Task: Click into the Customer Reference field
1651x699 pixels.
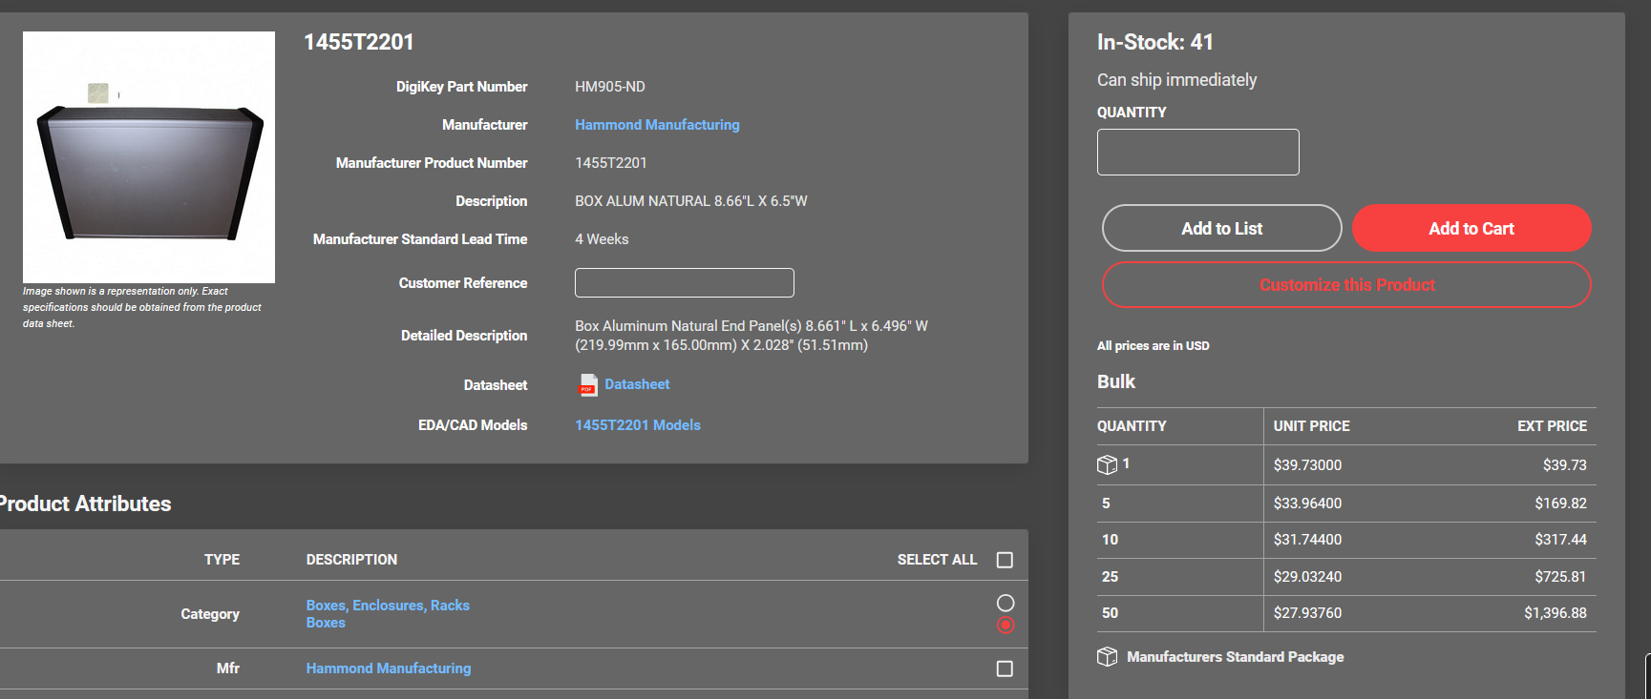Action: tap(684, 283)
